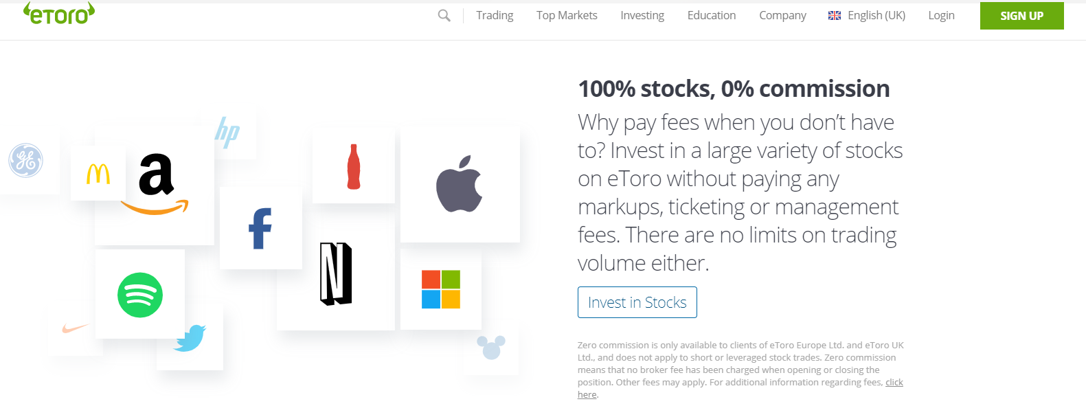This screenshot has width=1086, height=406.
Task: Select the Spotify logo tile
Action: (140, 295)
